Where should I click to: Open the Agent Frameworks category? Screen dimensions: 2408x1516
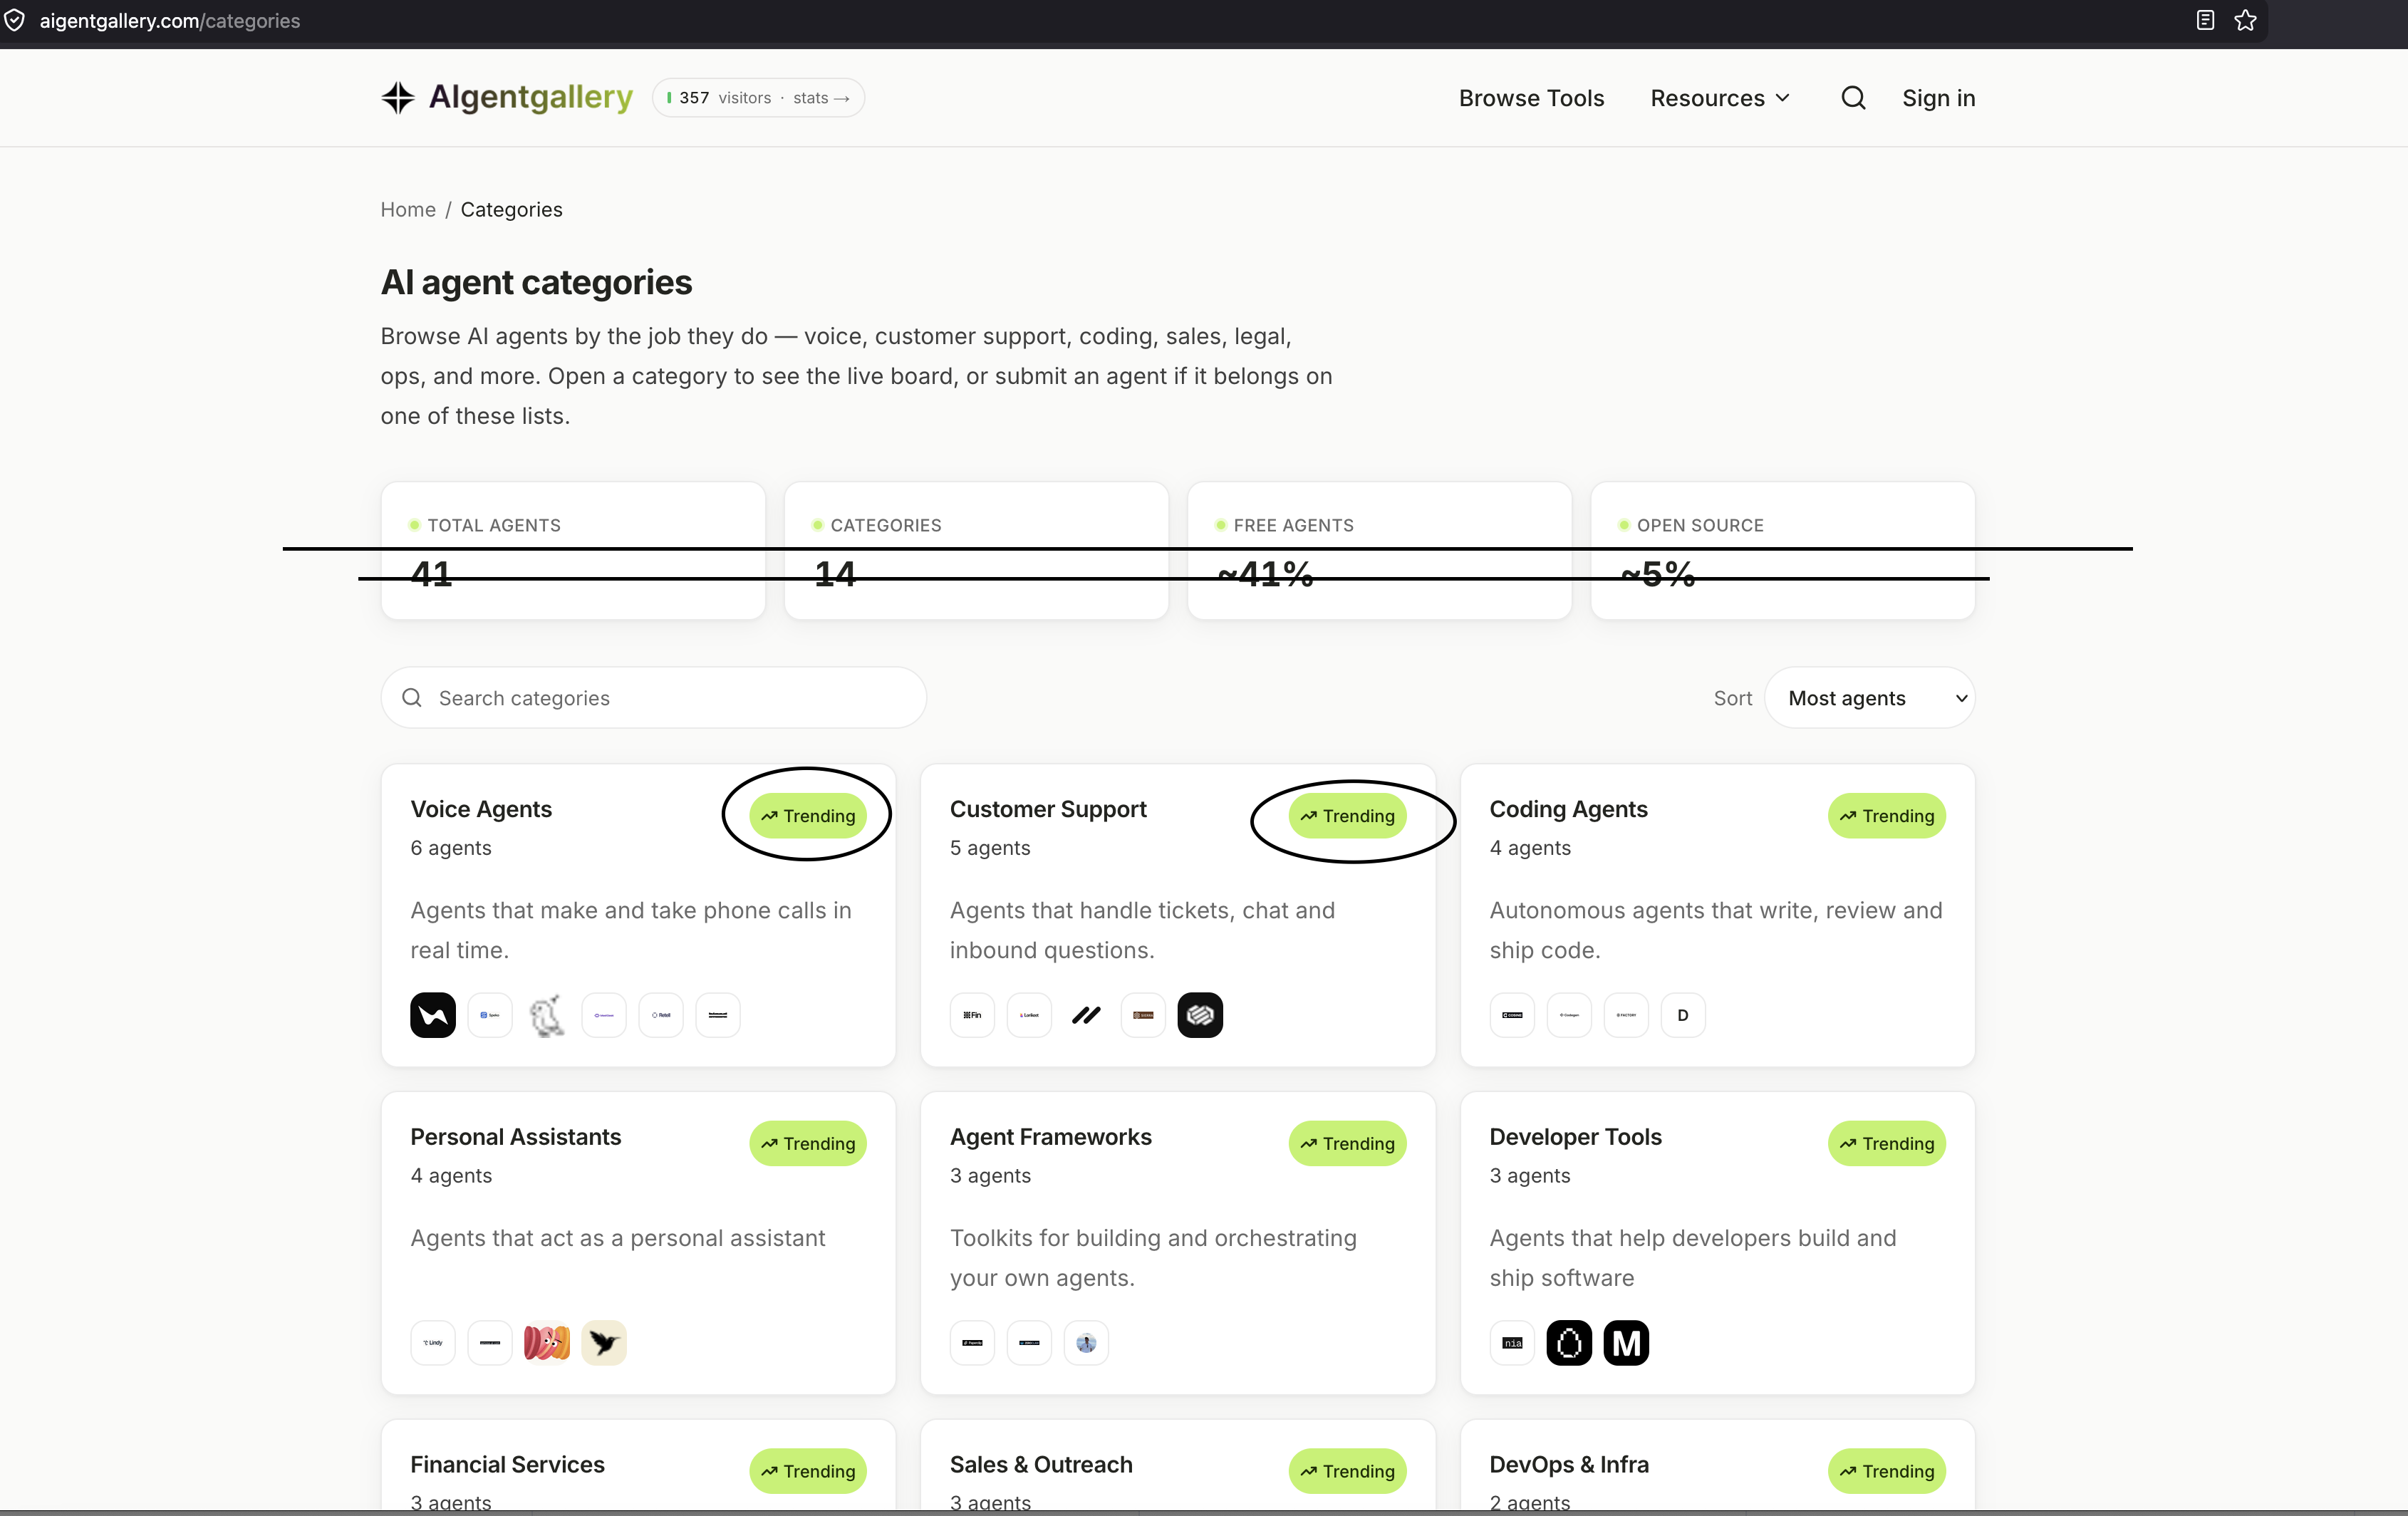click(1051, 1137)
